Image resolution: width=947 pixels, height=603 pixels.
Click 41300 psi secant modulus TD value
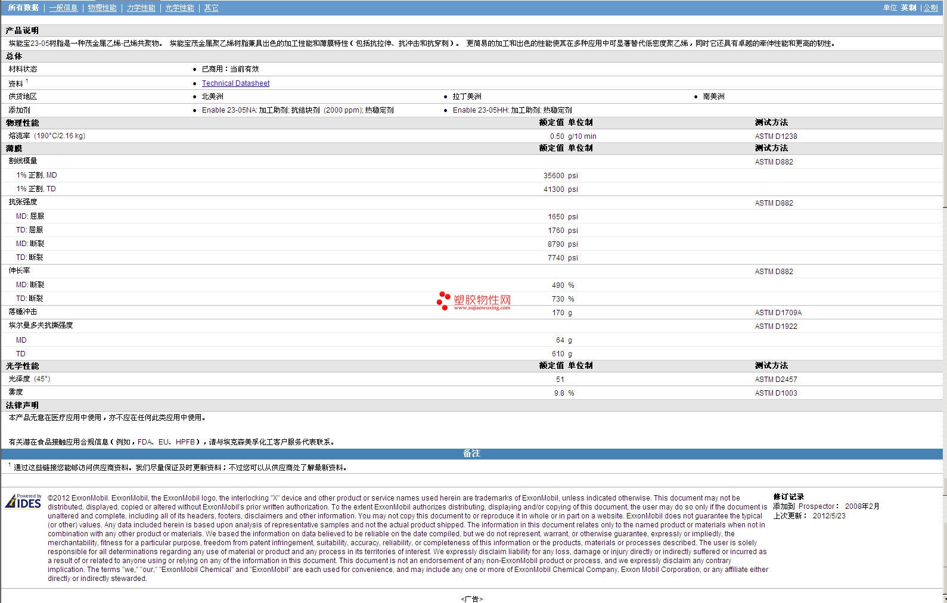560,189
